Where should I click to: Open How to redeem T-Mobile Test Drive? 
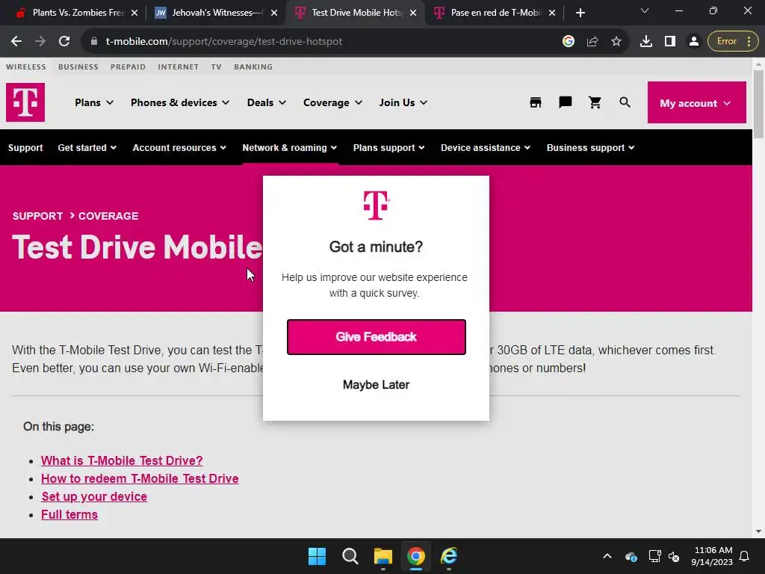(x=140, y=478)
